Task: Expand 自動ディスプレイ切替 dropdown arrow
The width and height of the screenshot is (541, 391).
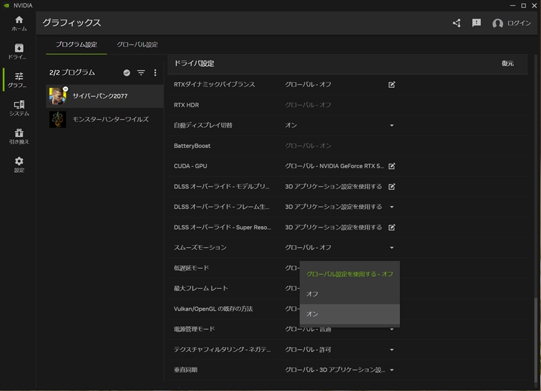Action: [x=392, y=126]
